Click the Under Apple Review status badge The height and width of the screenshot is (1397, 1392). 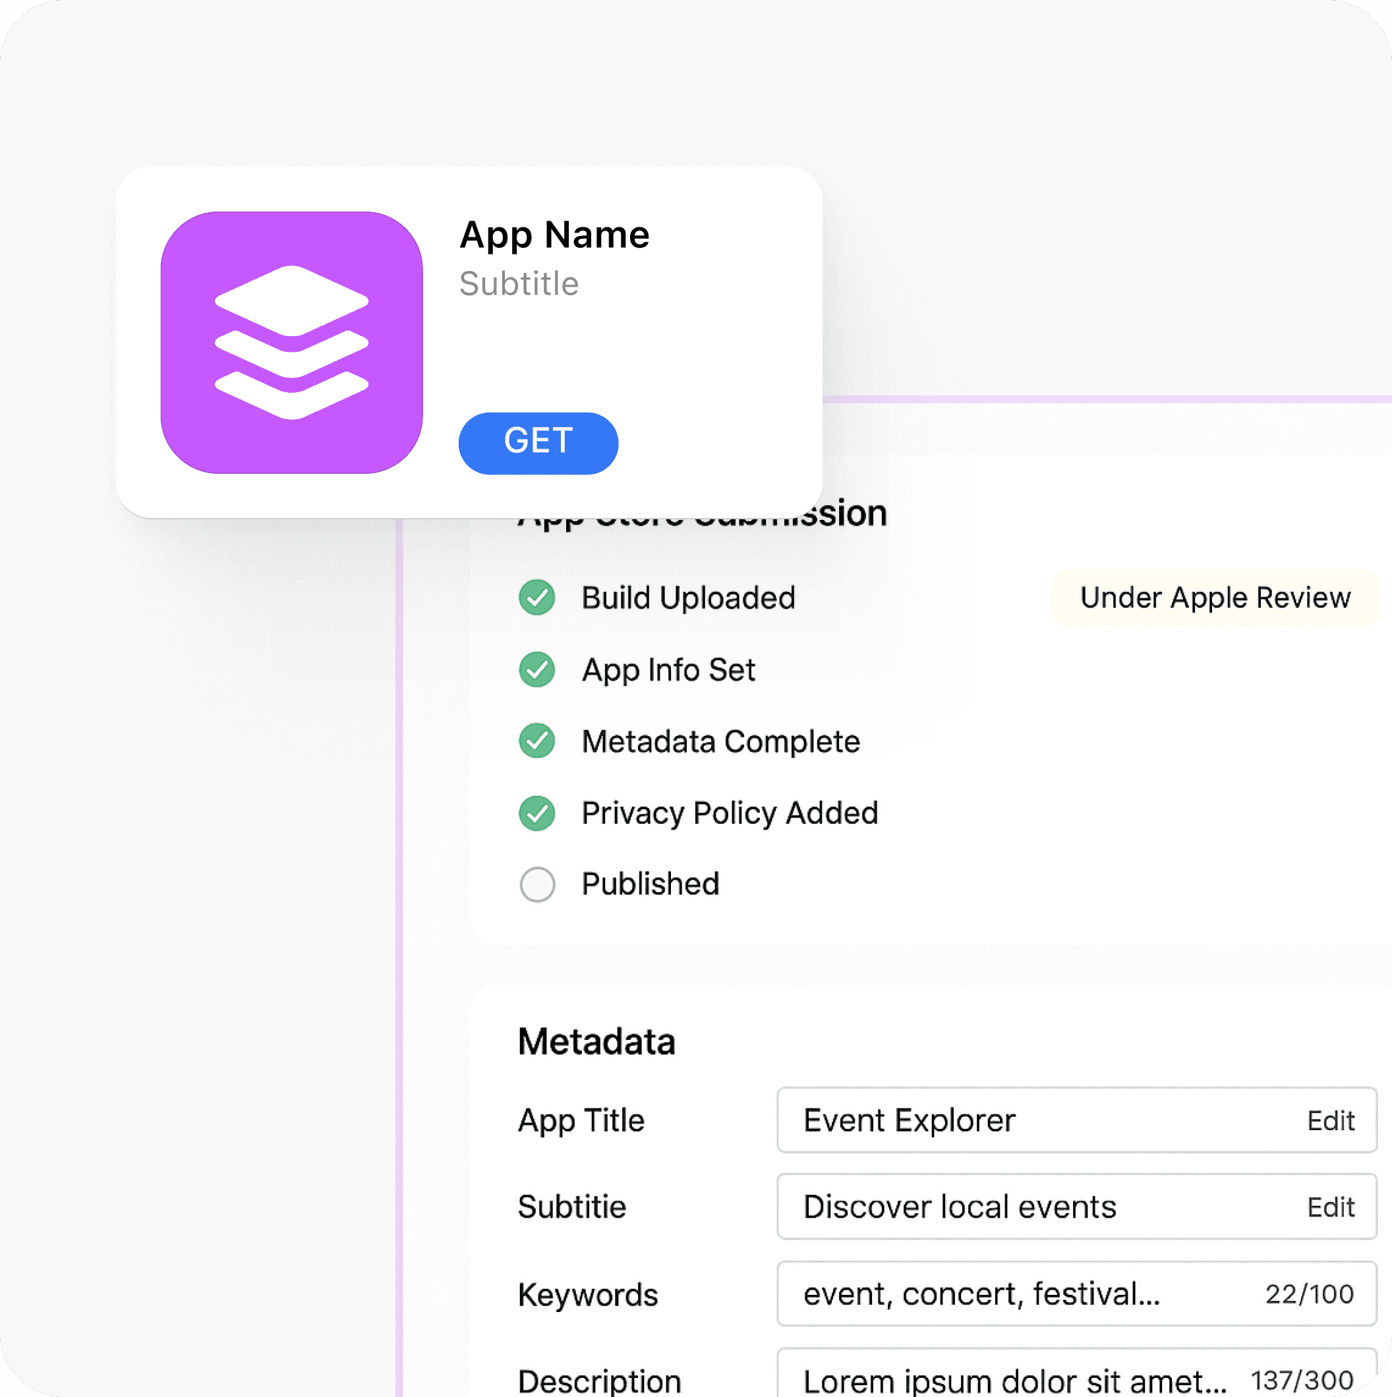1214,598
